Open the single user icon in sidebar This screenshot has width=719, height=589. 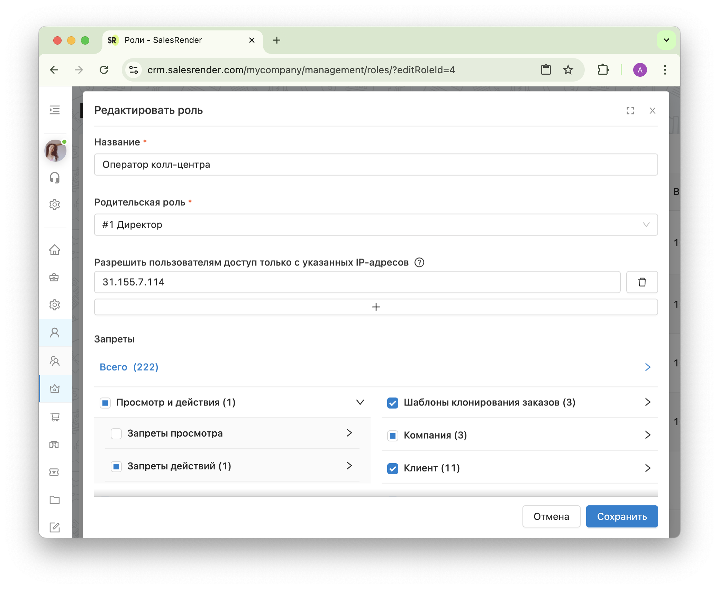[x=55, y=333]
